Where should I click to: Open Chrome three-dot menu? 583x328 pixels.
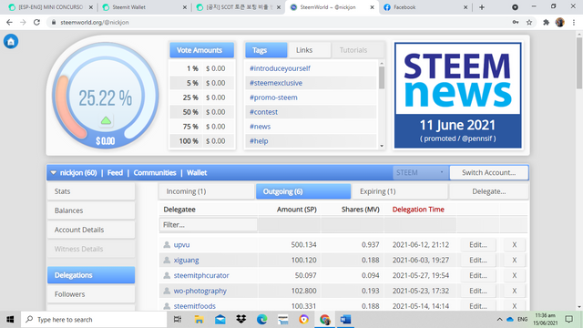(x=574, y=22)
